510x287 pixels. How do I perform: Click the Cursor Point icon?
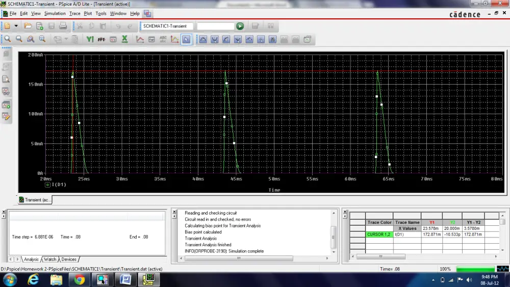pos(261,39)
